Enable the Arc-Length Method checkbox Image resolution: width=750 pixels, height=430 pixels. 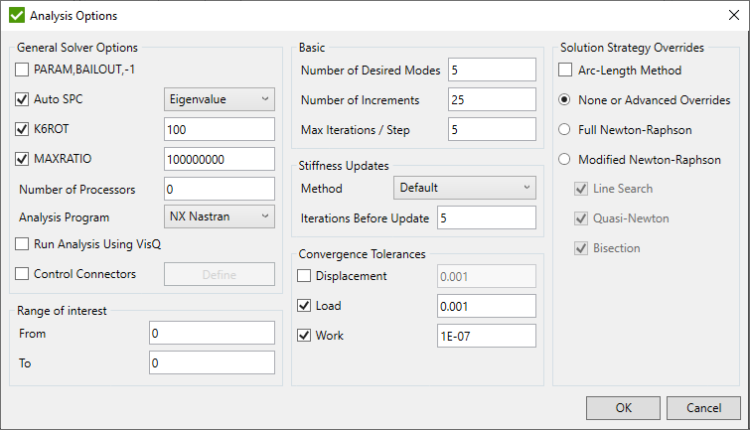(x=565, y=71)
